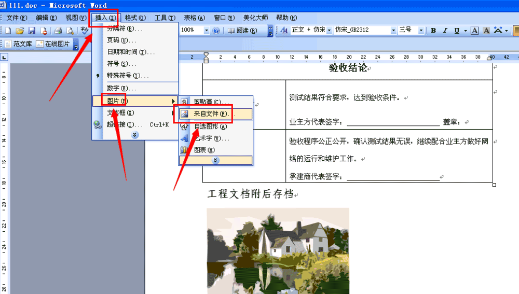Toggle Underline formatting

click(457, 31)
